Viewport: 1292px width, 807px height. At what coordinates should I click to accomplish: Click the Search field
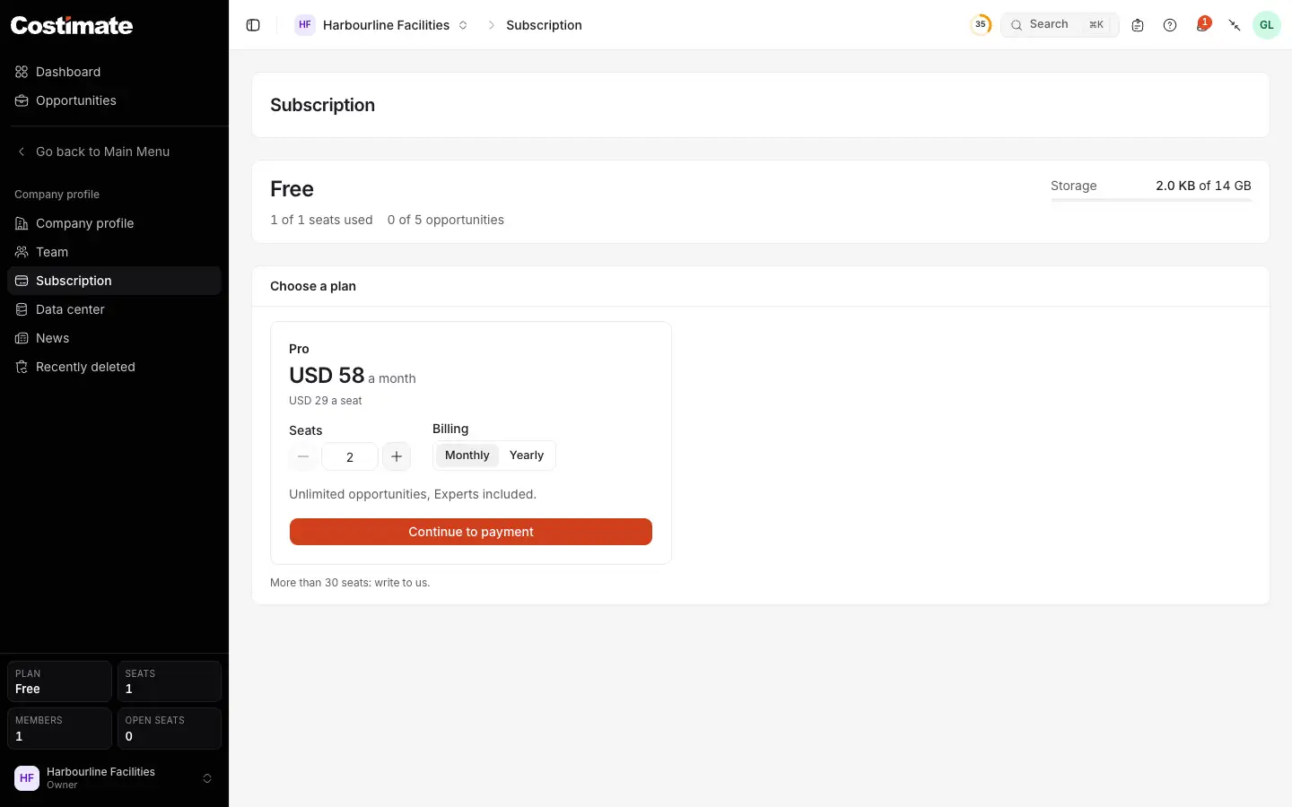[1060, 25]
